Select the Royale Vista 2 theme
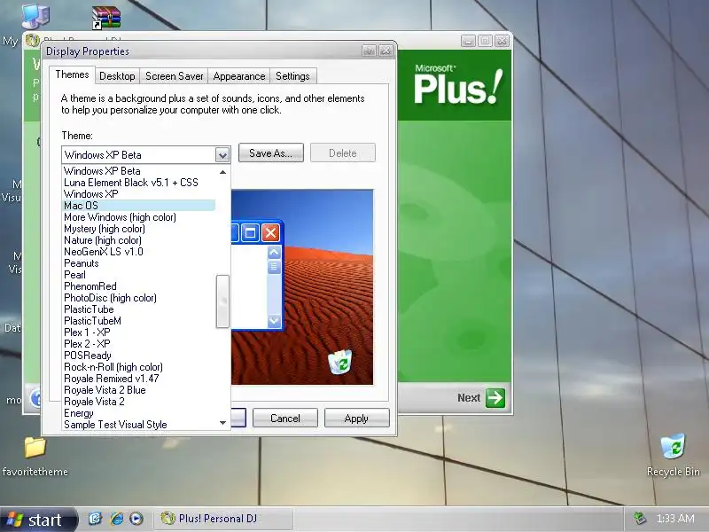Image resolution: width=709 pixels, height=532 pixels. click(x=138, y=402)
